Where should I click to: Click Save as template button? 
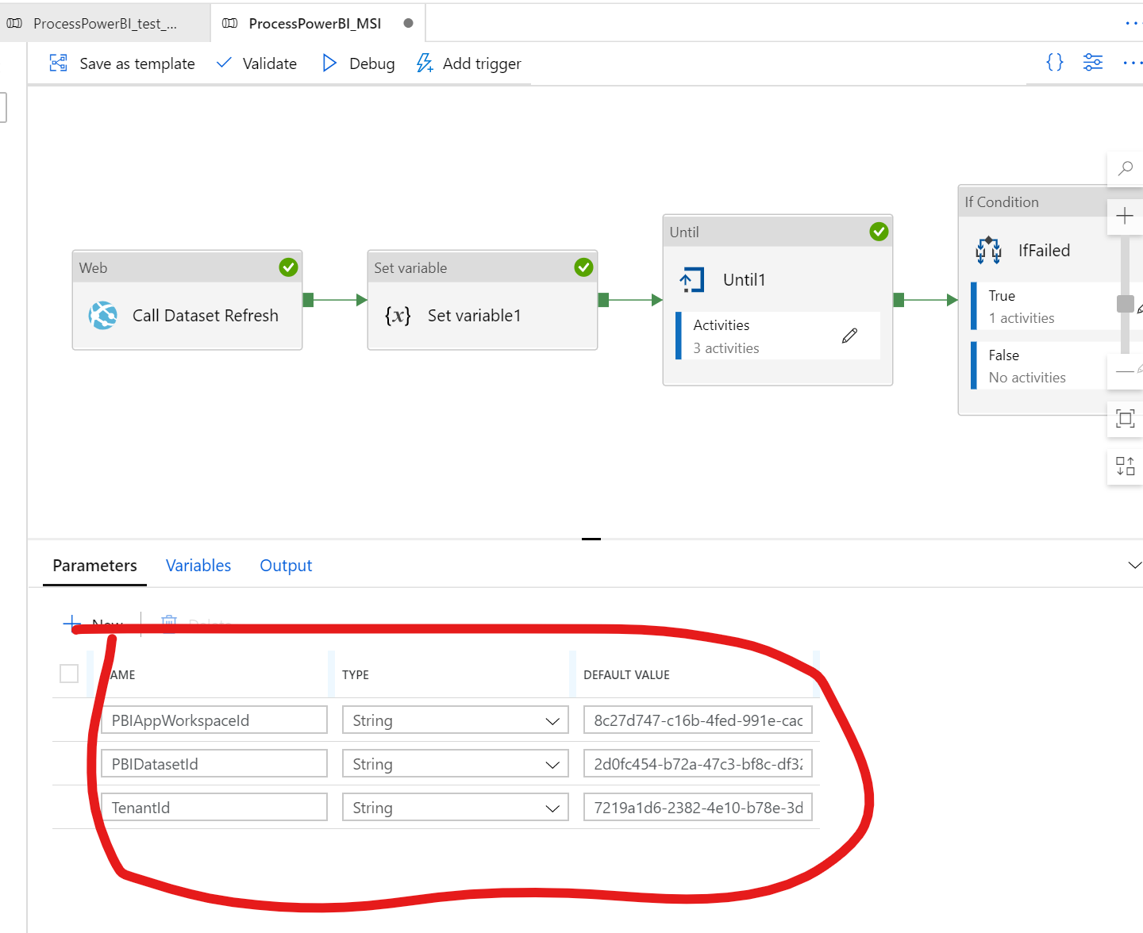pyautogui.click(x=122, y=63)
